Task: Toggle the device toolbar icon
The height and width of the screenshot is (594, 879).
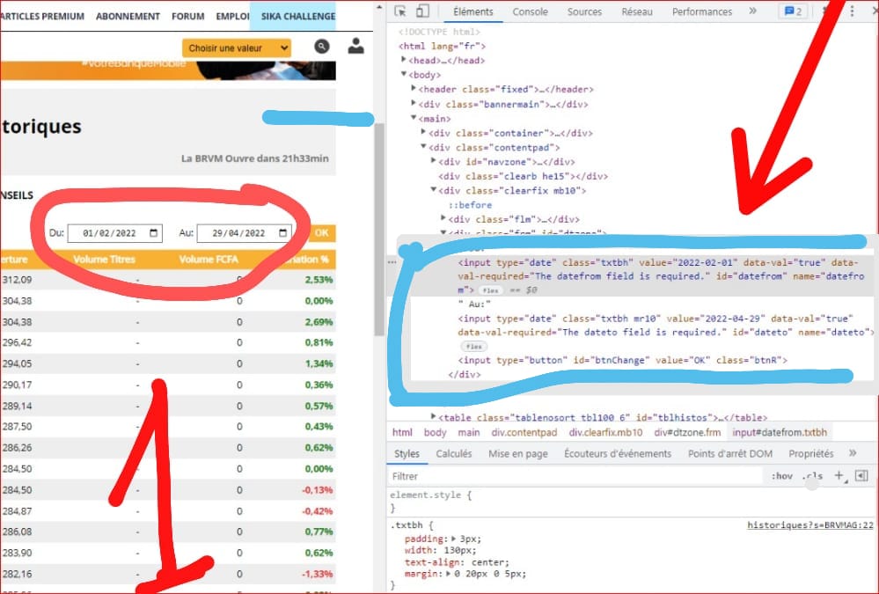Action: pyautogui.click(x=422, y=11)
